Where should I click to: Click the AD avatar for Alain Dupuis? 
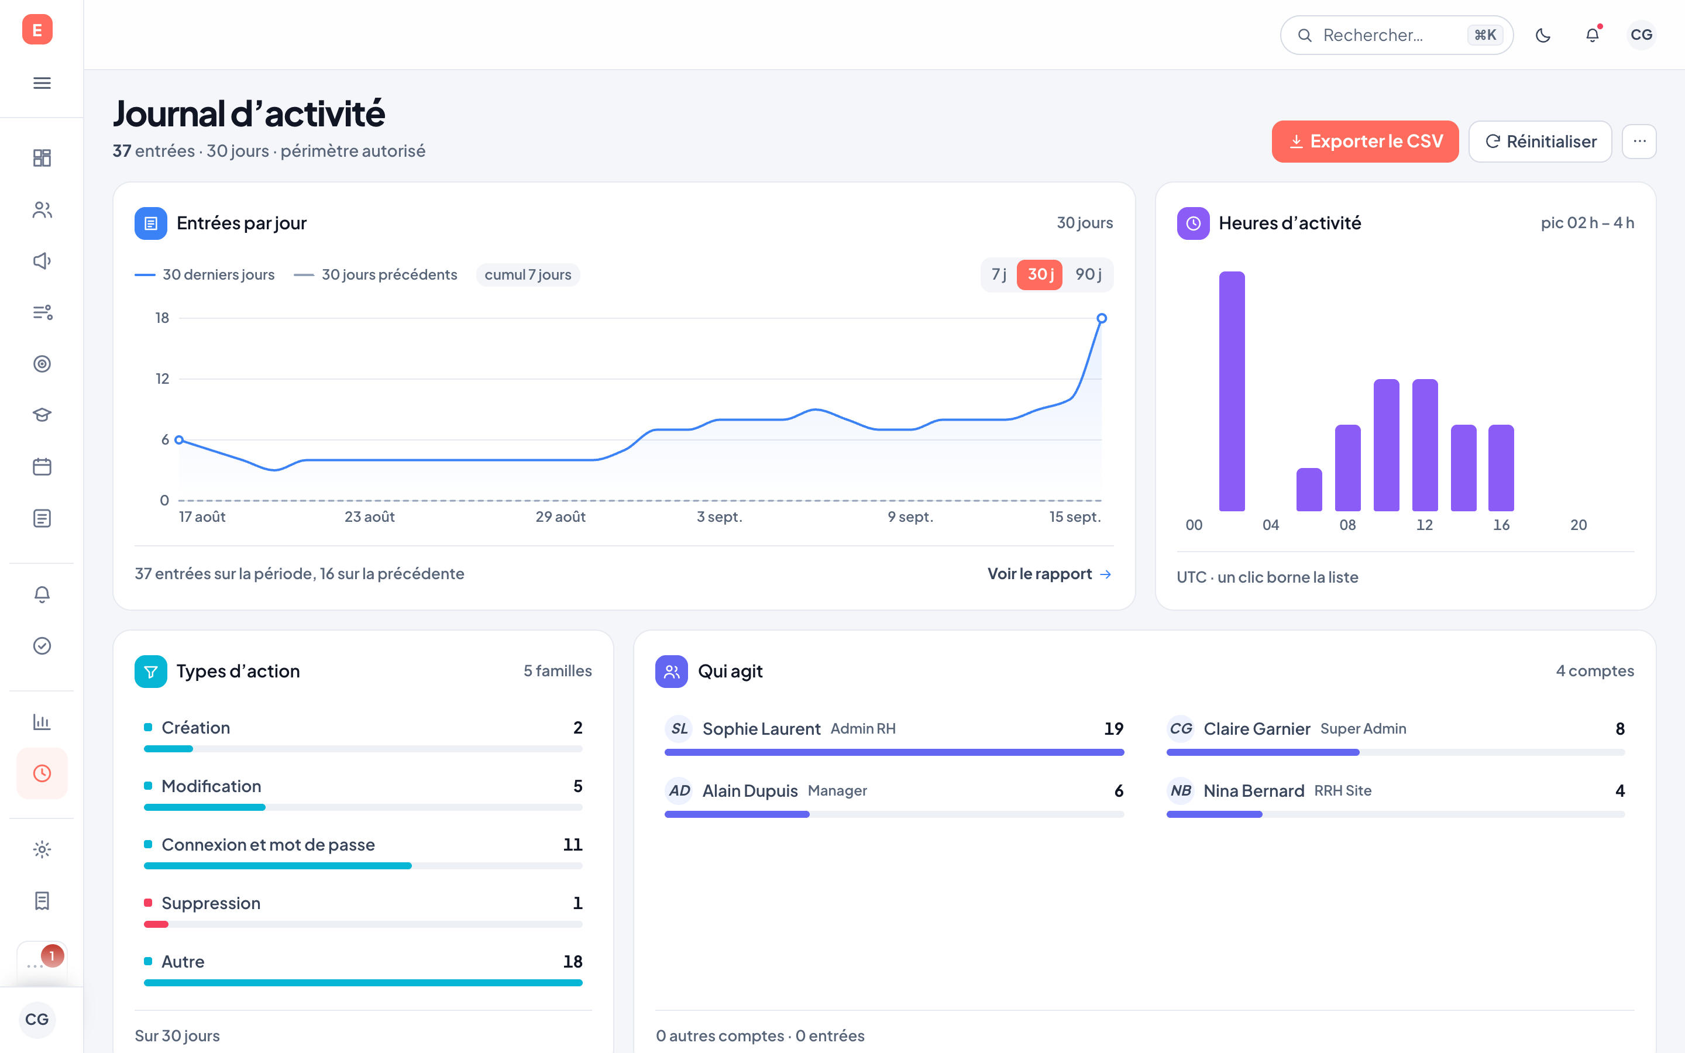679,790
